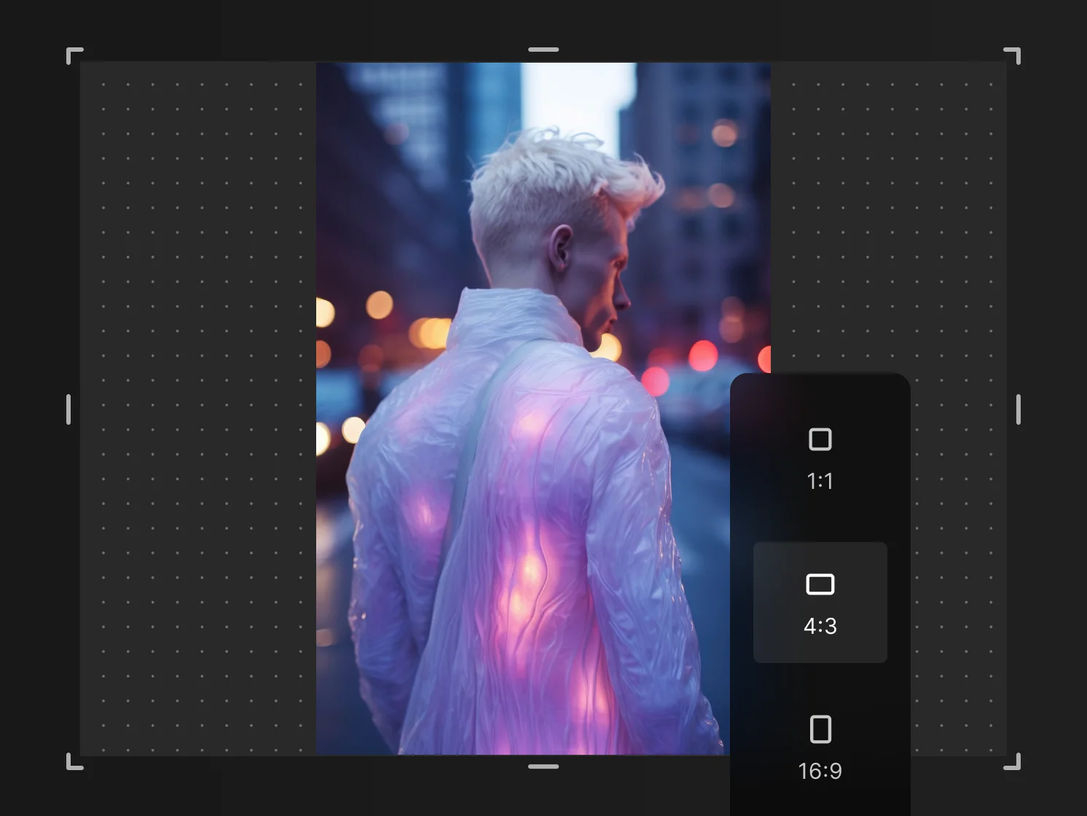Viewport: 1087px width, 816px height.
Task: Activate the highlighted 4:3 option card
Action: (x=820, y=602)
